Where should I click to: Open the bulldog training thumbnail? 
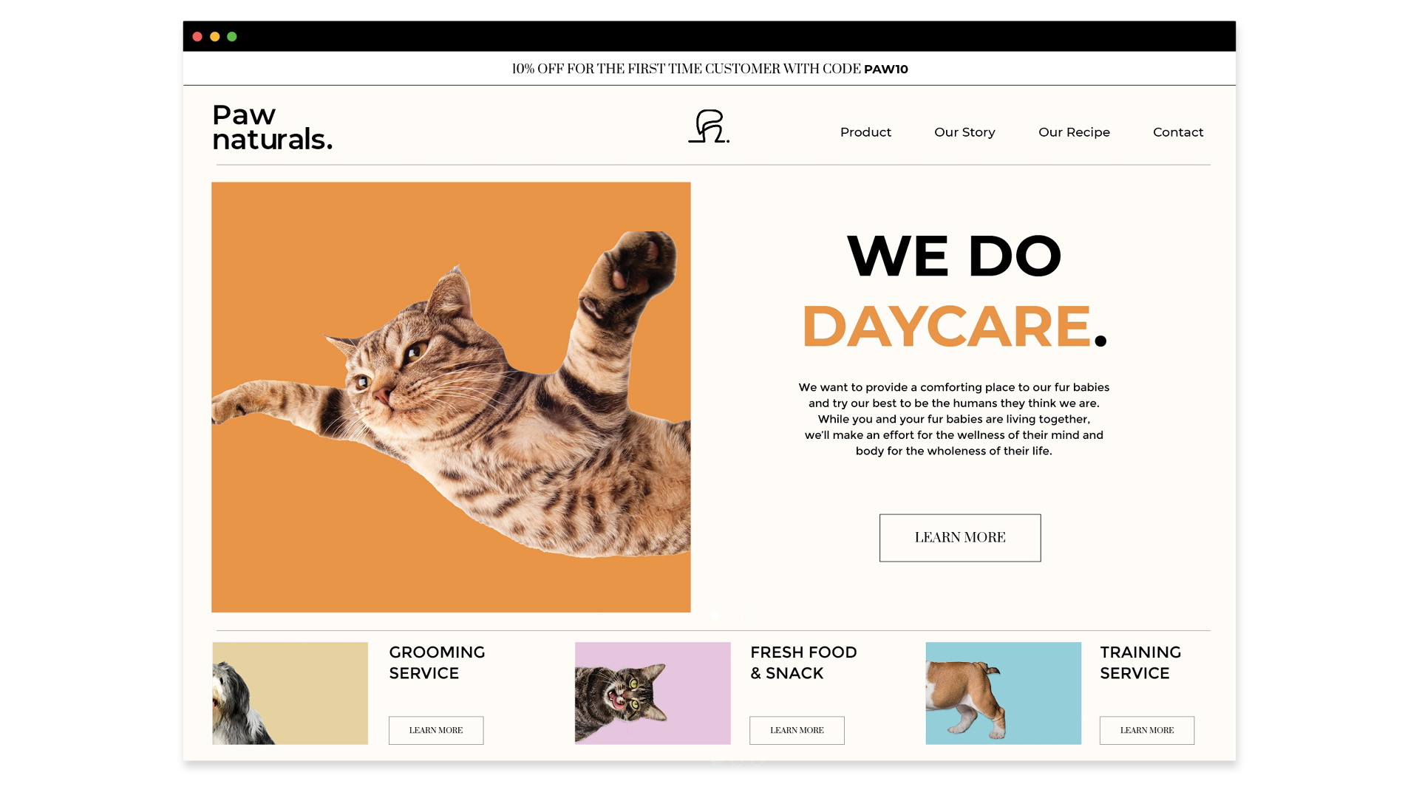(x=1003, y=693)
